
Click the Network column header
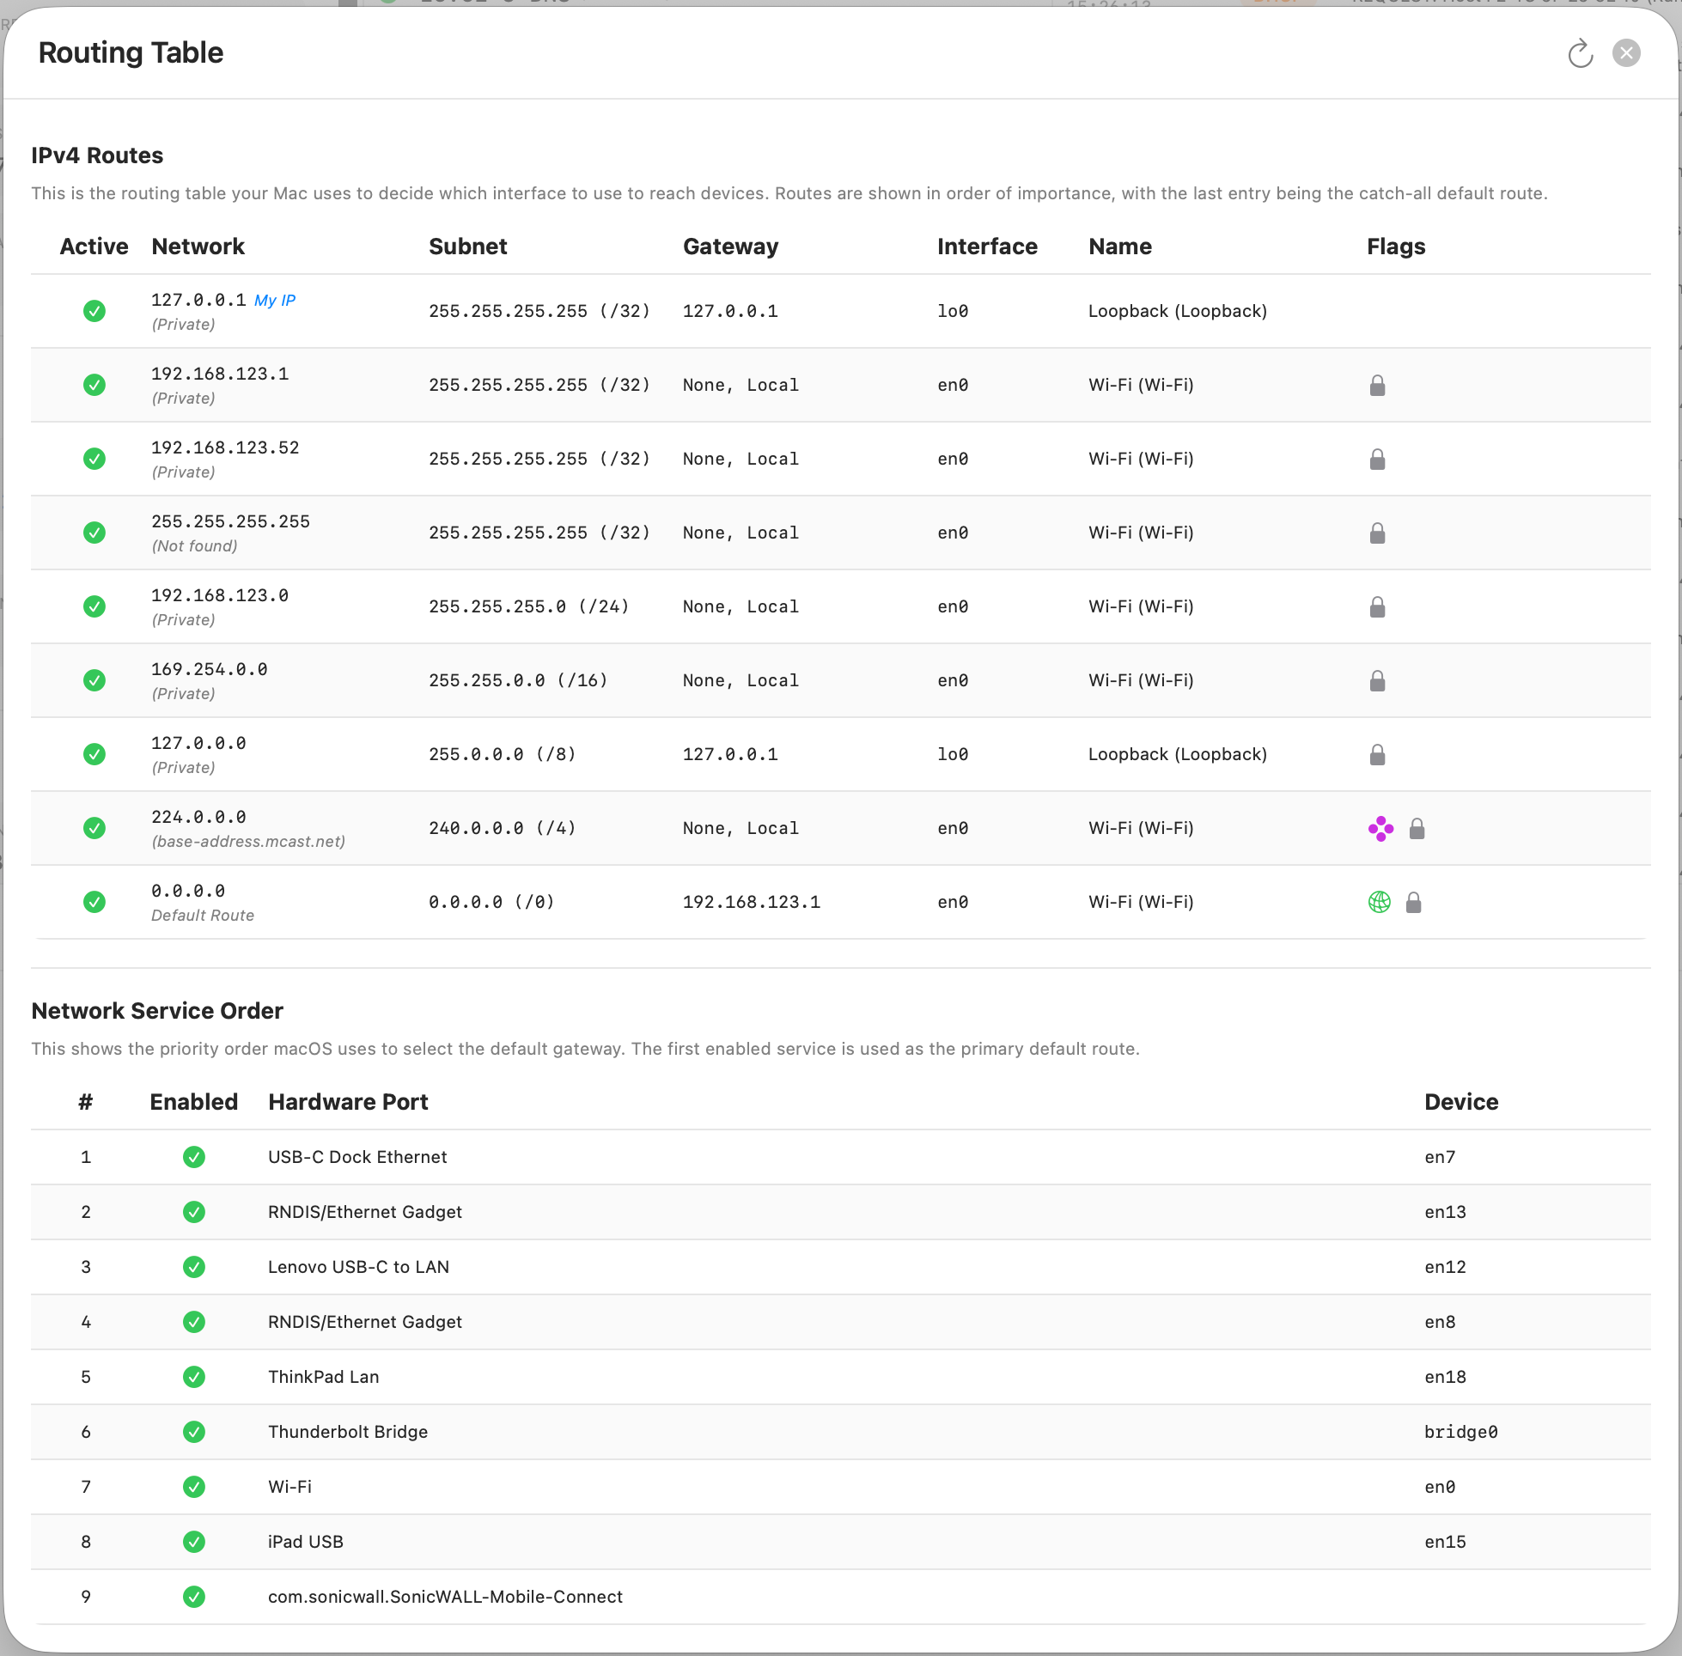point(198,247)
